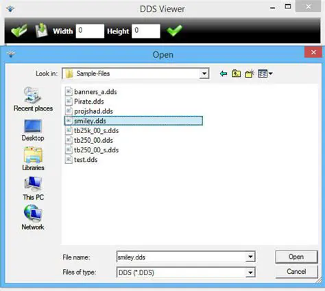
Task: Select file Pirate.dds
Action: [x=89, y=102]
